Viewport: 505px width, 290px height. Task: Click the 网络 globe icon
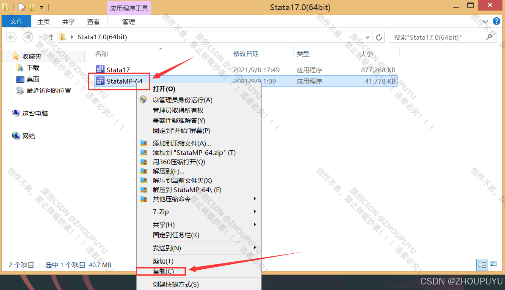pyautogui.click(x=16, y=136)
